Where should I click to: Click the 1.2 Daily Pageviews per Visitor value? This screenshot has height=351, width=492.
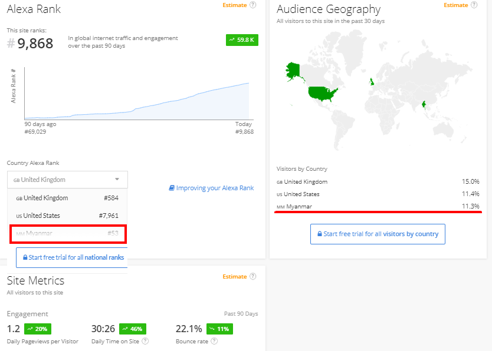point(14,329)
